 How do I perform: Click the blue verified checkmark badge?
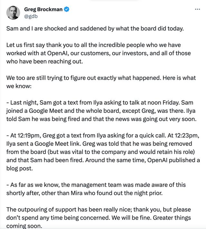coord(67,10)
